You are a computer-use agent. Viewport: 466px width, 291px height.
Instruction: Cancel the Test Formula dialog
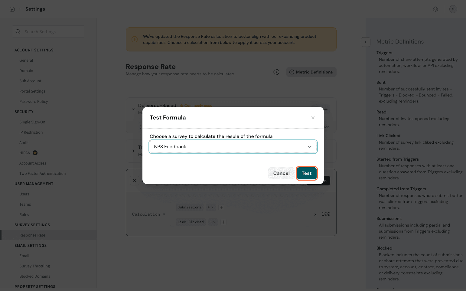click(281, 173)
